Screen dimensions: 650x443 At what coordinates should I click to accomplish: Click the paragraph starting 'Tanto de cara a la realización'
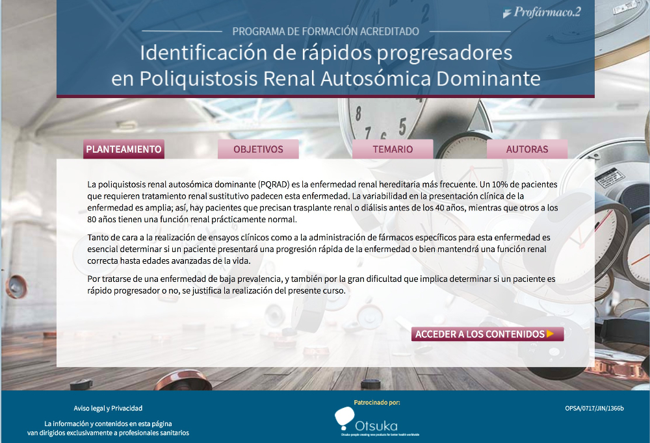pos(318,249)
